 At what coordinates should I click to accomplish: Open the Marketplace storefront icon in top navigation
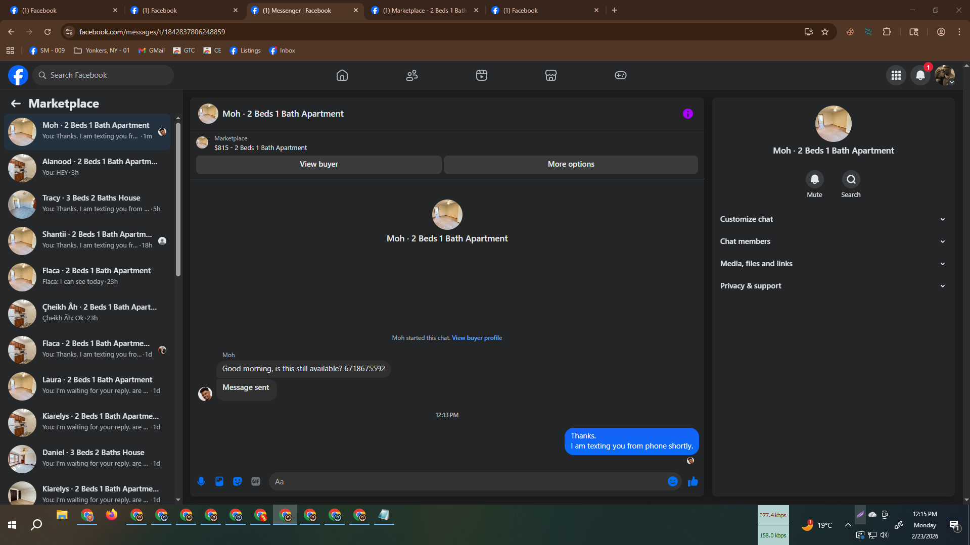tap(551, 75)
